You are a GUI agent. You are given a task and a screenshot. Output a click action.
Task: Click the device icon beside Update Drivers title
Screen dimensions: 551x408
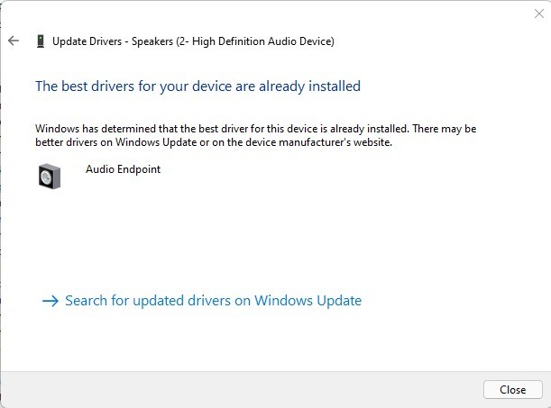click(x=41, y=41)
